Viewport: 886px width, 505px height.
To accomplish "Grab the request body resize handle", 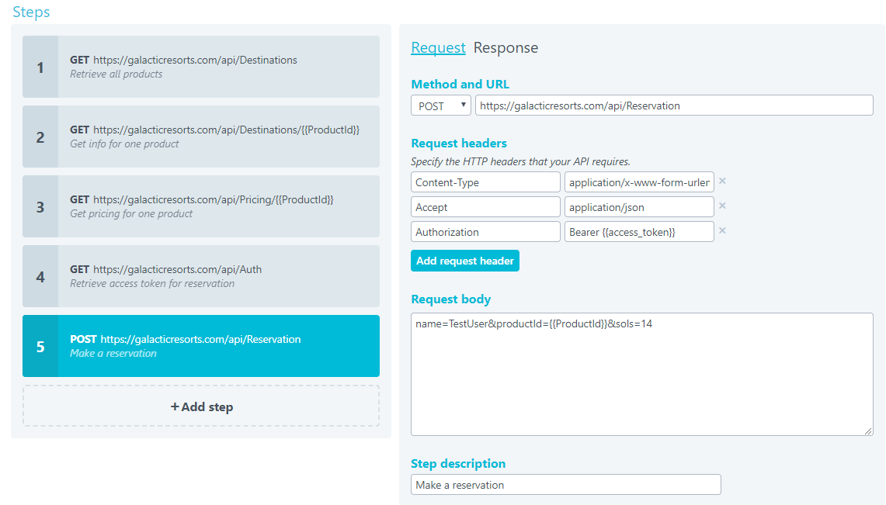I will click(x=869, y=431).
